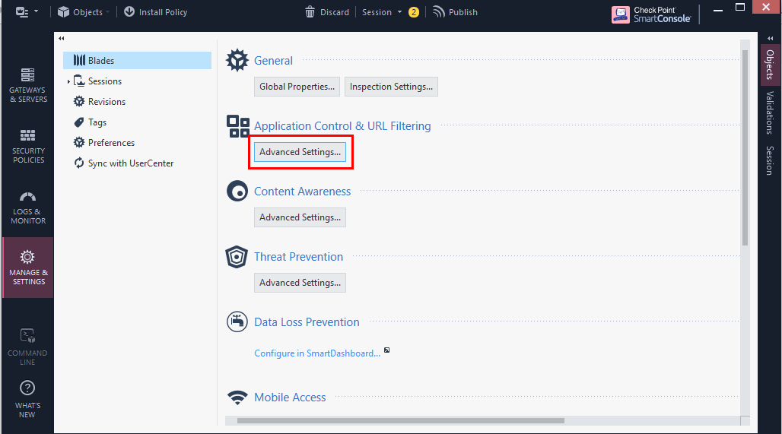Viewport: 782px width, 434px height.
Task: Open the Objects dropdown in toolbar
Action: pos(83,12)
